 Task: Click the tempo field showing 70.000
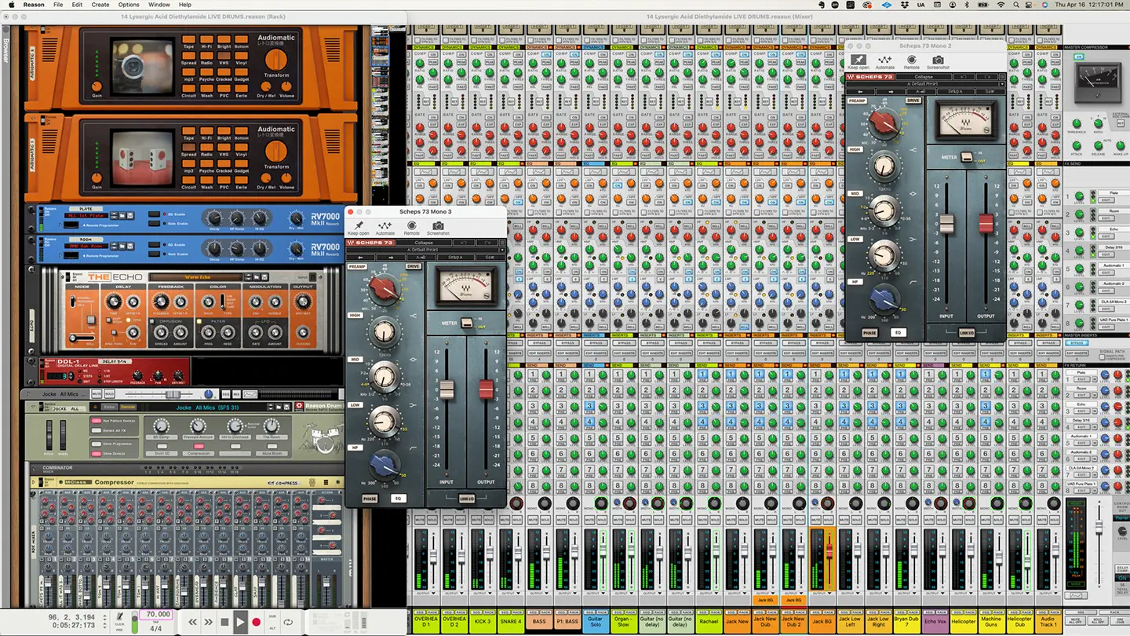[x=158, y=614]
